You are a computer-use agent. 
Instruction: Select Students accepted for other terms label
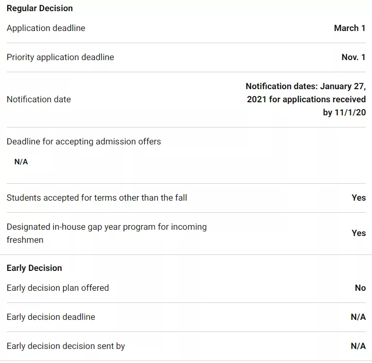tap(97, 198)
